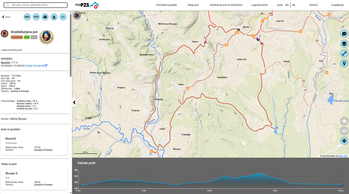
Task: Collapse the left side panel arrow
Action: coord(74,103)
